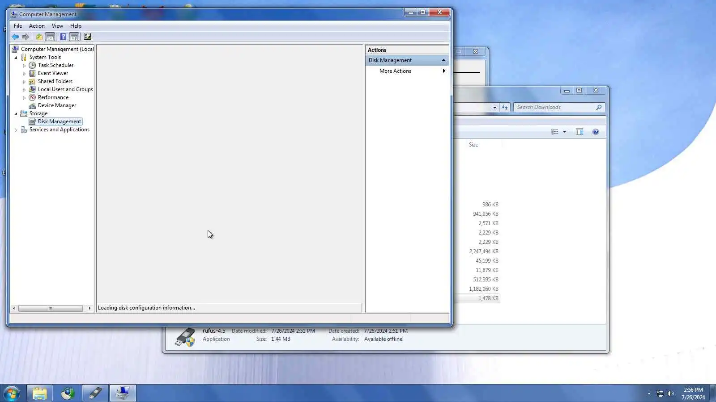
Task: Open File Explorer from the taskbar
Action: (x=39, y=394)
